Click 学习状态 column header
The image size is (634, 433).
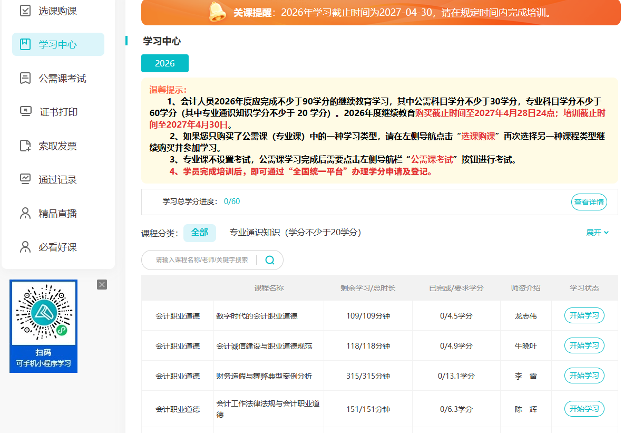[x=584, y=288]
